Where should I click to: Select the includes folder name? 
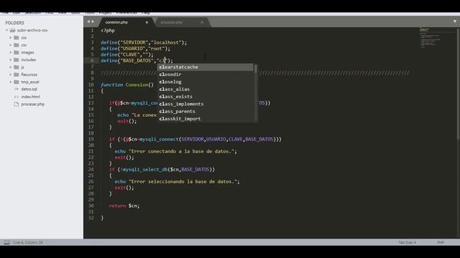click(x=29, y=59)
